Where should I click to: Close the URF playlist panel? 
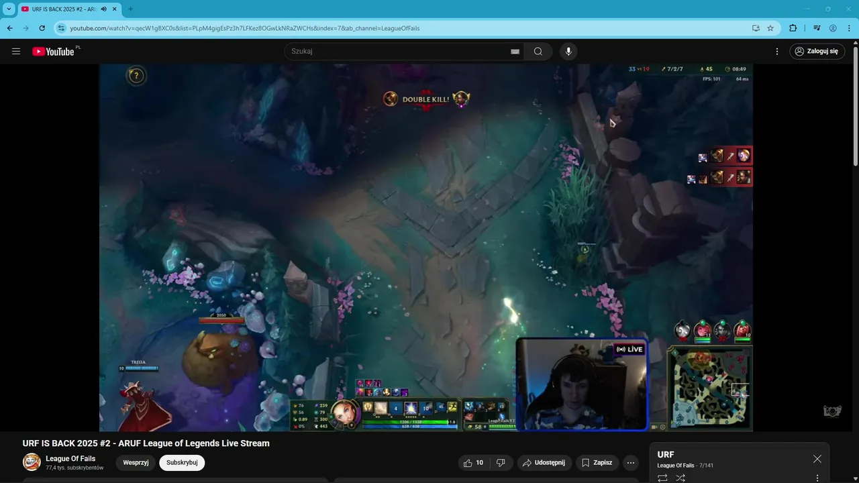[x=817, y=459]
